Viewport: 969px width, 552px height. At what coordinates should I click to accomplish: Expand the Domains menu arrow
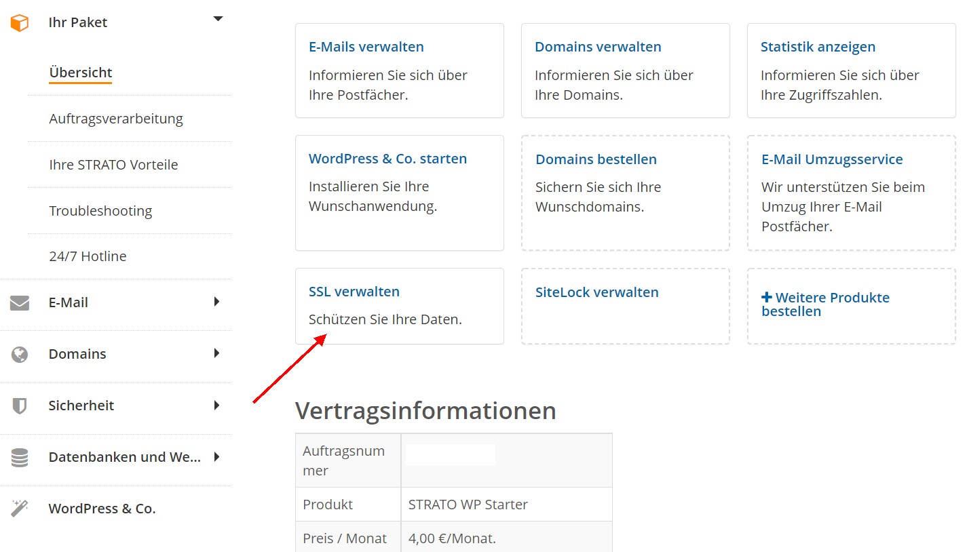tap(216, 353)
